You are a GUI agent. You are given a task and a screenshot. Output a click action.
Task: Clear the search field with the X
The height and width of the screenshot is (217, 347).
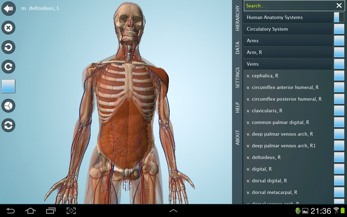(339, 5)
